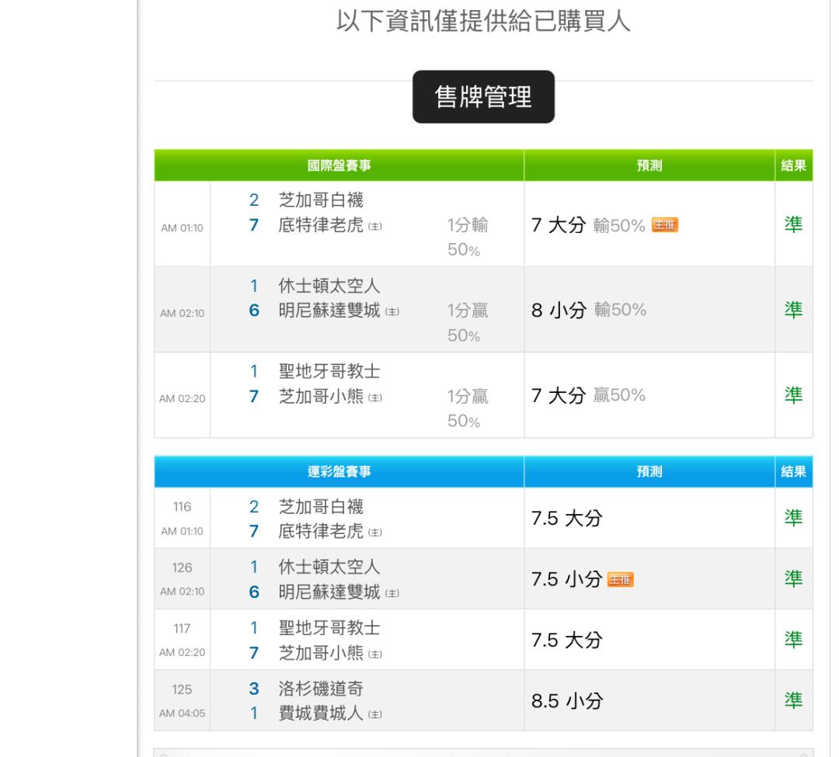Click AM 01:10 time in the international table

click(x=182, y=228)
